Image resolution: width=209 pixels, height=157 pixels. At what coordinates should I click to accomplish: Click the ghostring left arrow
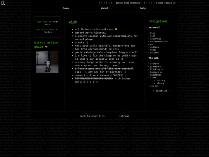pyautogui.click(x=154, y=91)
